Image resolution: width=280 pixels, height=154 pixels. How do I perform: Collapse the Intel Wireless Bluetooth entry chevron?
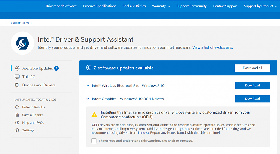[x=88, y=85]
